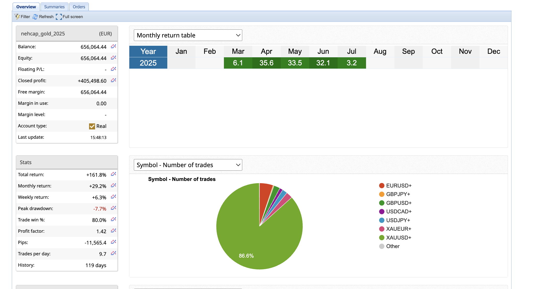
Task: Click the chart icon beside Closed profit
Action: 113,80
